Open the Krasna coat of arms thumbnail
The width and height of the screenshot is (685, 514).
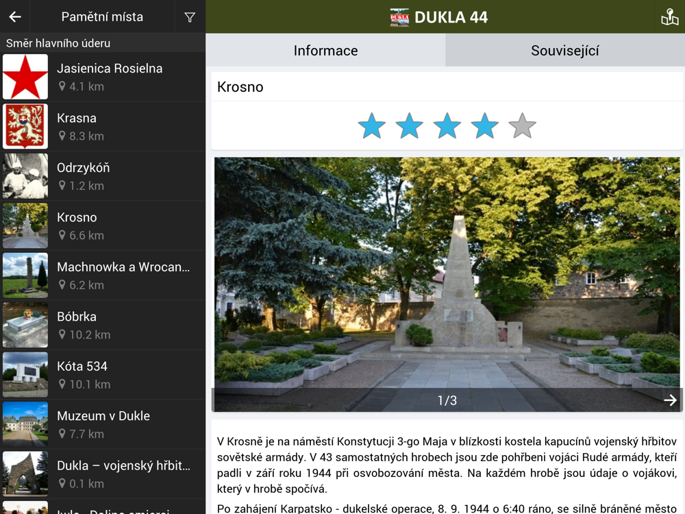25,126
